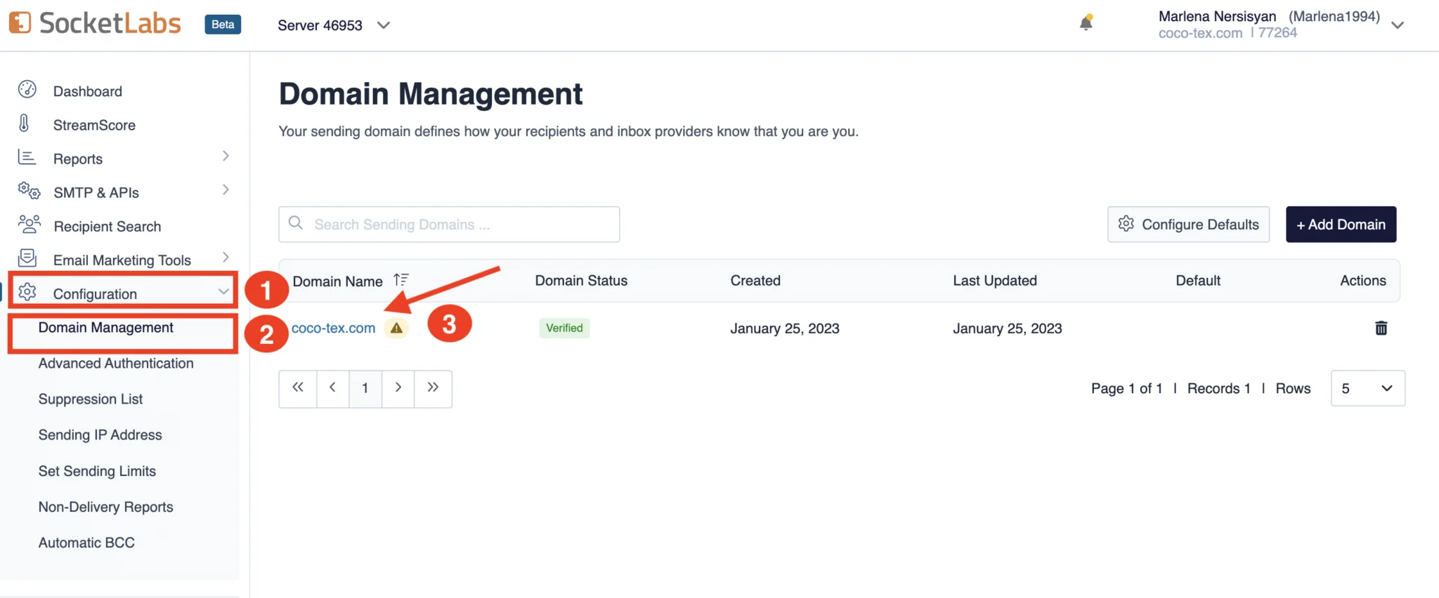The width and height of the screenshot is (1439, 598).
Task: Click the Marlena Nersisyan account name
Action: point(1217,16)
